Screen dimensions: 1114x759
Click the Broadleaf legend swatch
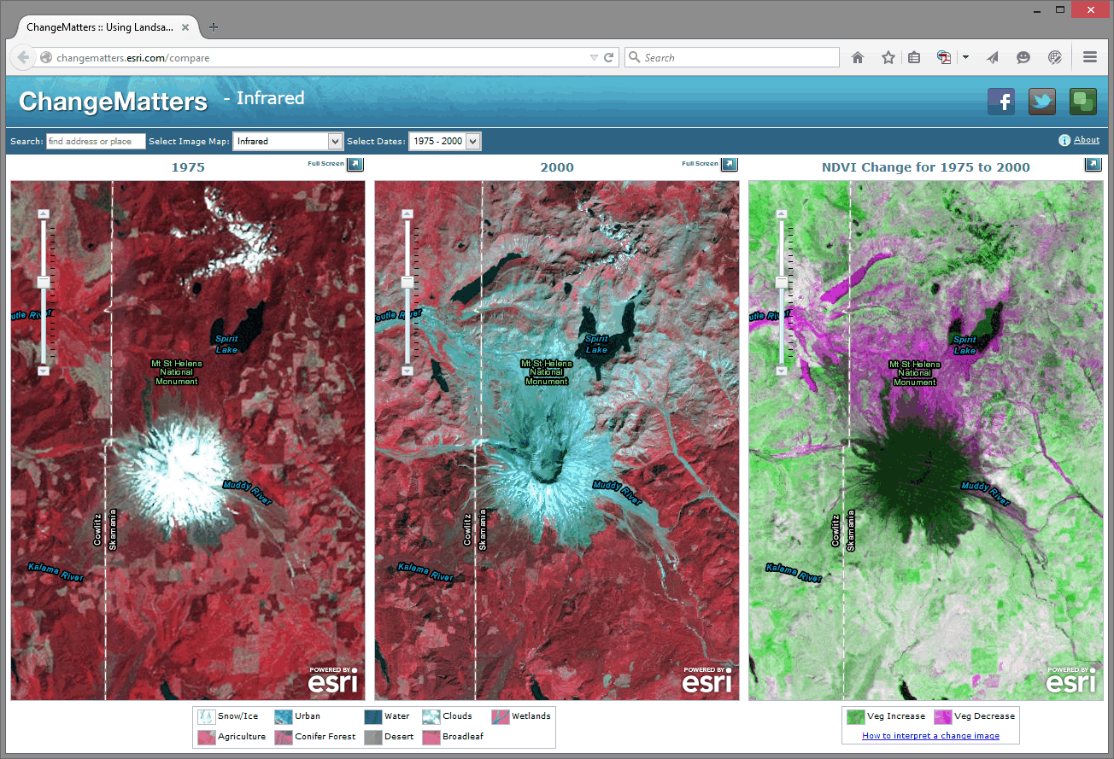pyautogui.click(x=431, y=736)
